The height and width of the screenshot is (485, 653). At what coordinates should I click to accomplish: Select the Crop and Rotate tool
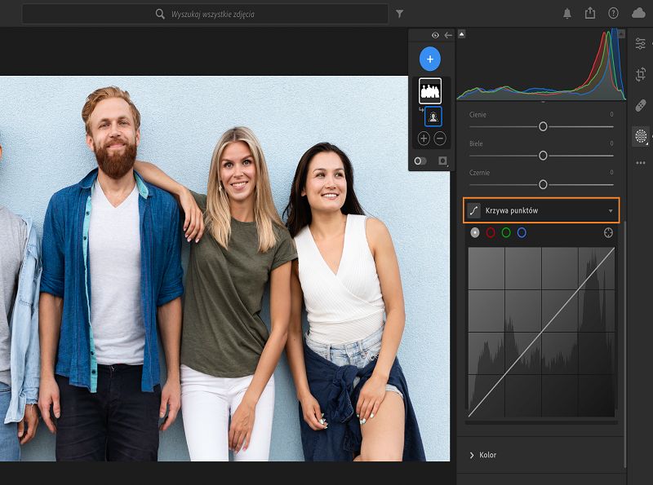pyautogui.click(x=641, y=74)
